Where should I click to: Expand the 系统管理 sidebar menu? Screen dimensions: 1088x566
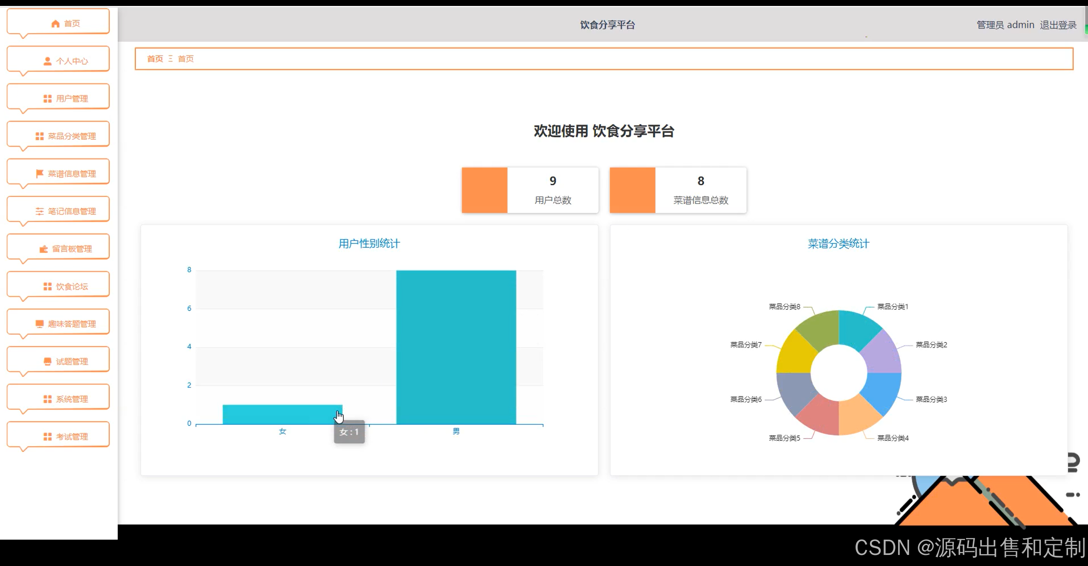(x=71, y=399)
